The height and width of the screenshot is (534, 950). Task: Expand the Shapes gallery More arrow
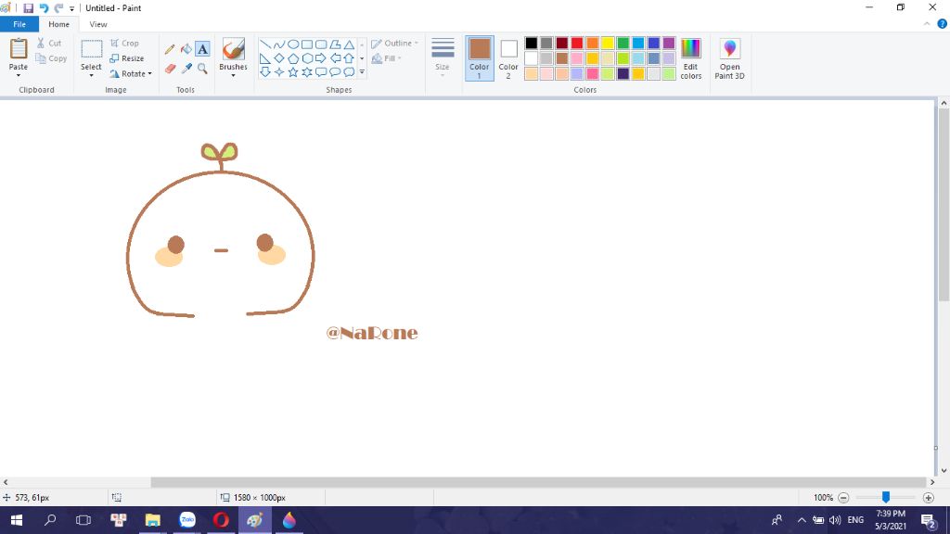pos(362,72)
